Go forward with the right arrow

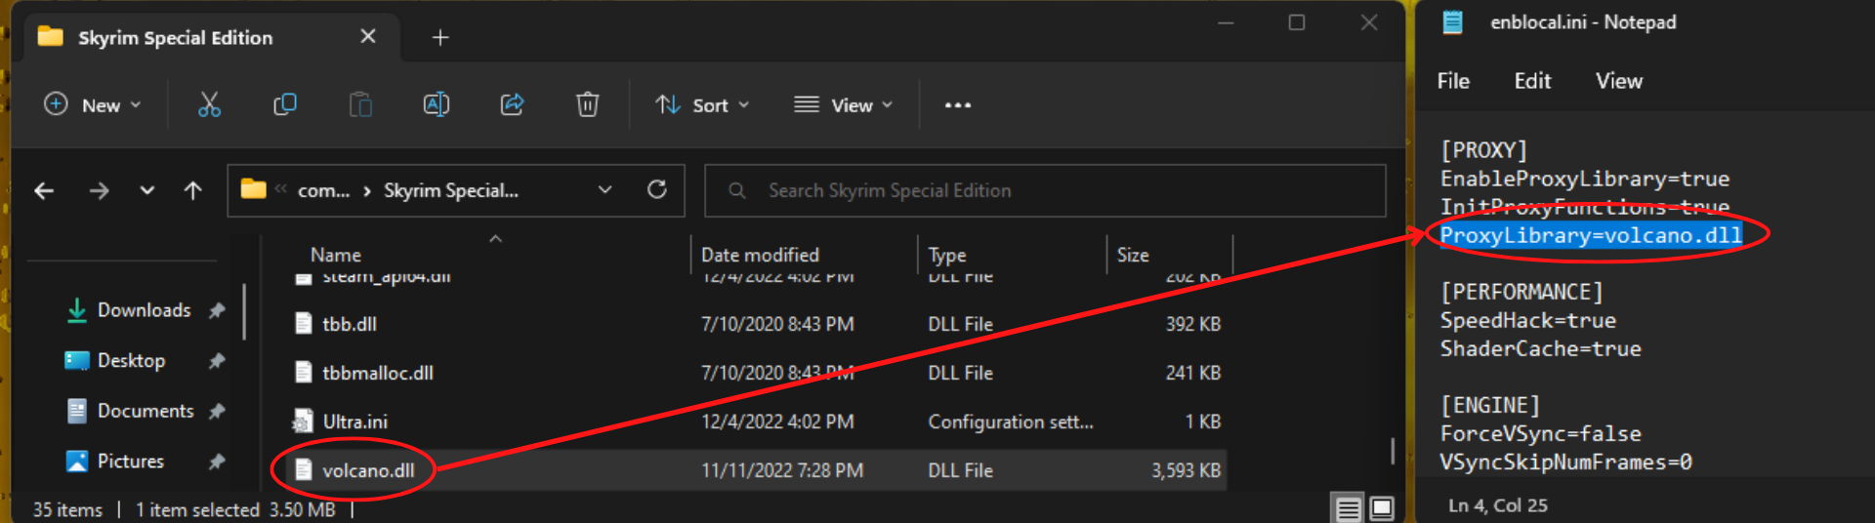tap(99, 190)
